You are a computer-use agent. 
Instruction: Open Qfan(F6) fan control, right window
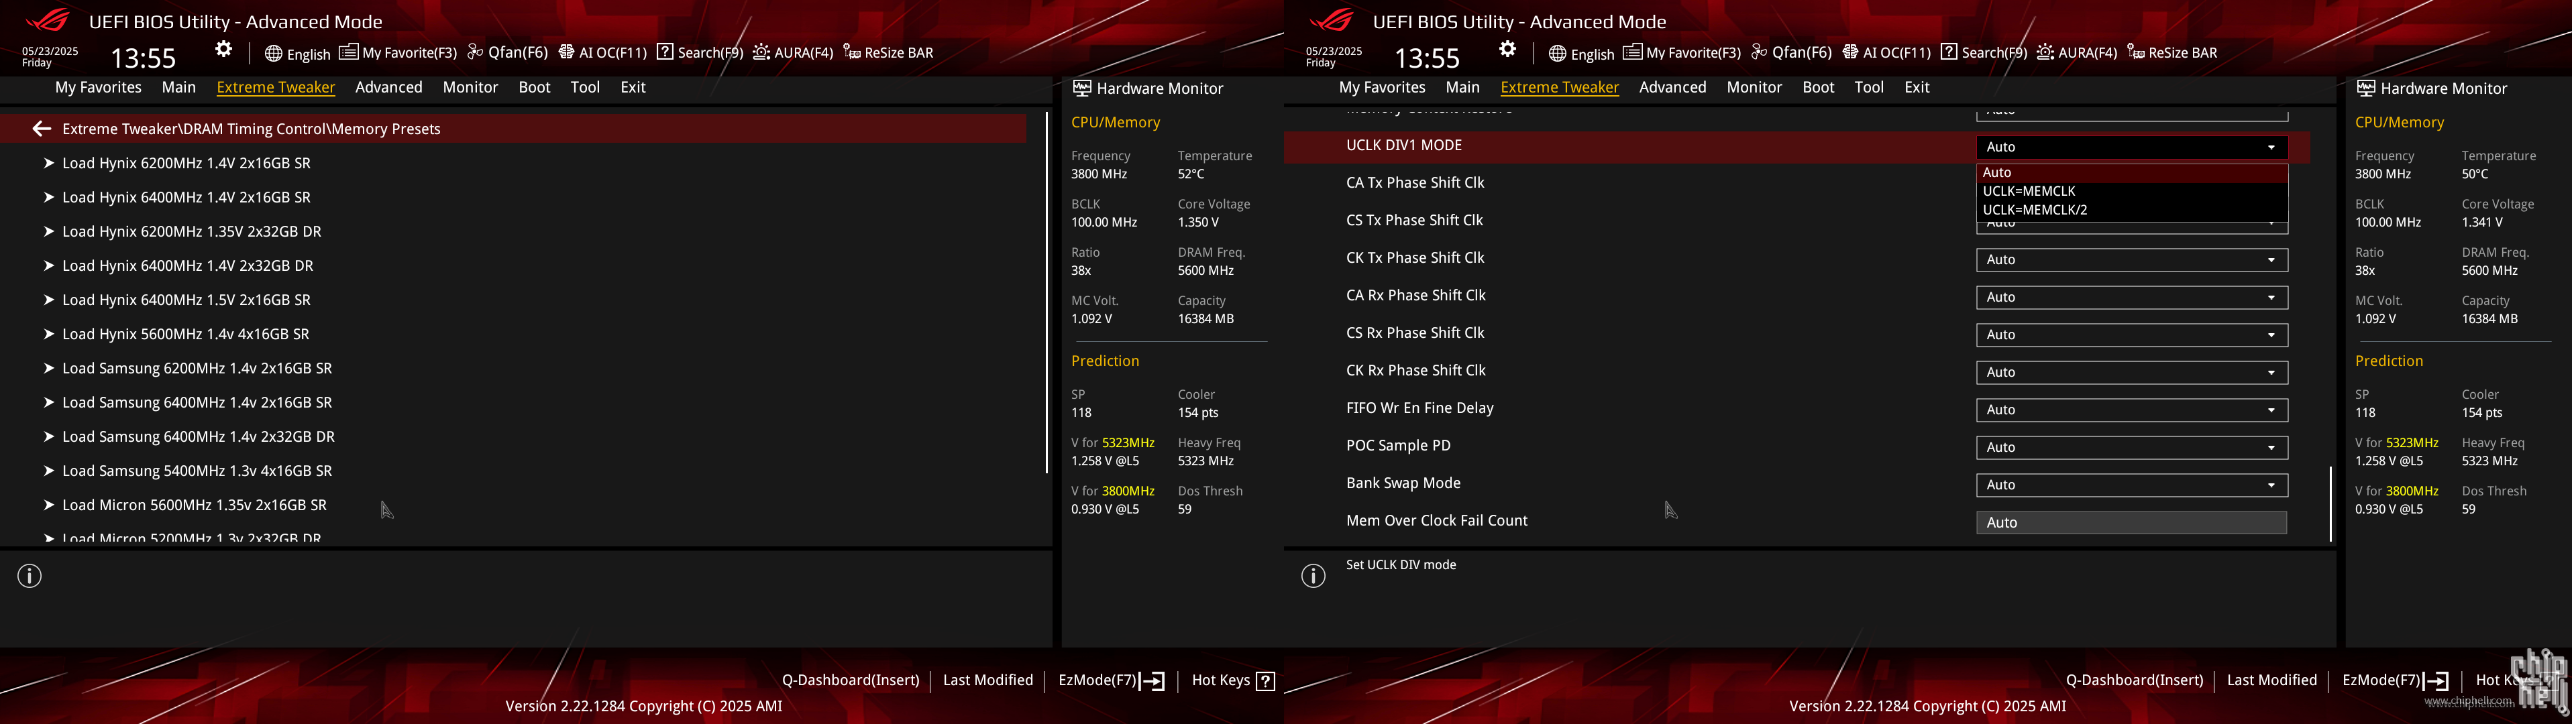(x=1791, y=53)
